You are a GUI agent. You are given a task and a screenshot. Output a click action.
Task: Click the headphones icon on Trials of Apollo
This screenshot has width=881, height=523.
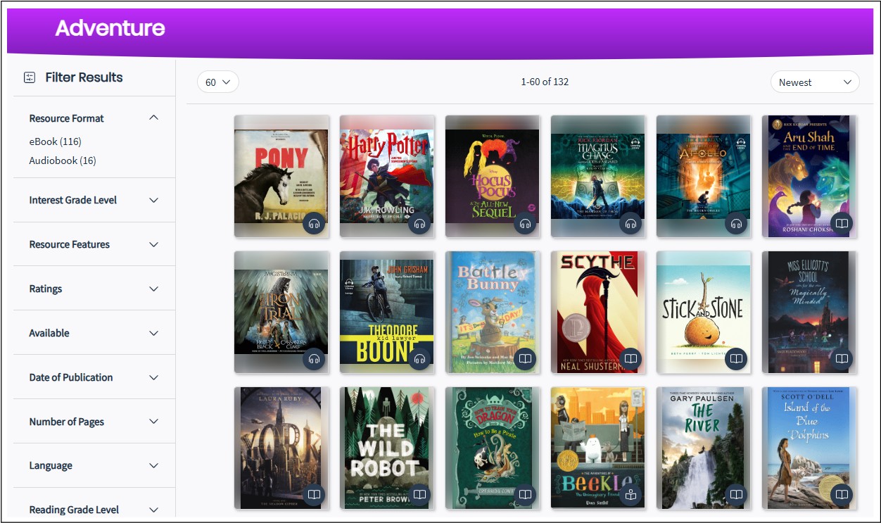coord(736,224)
